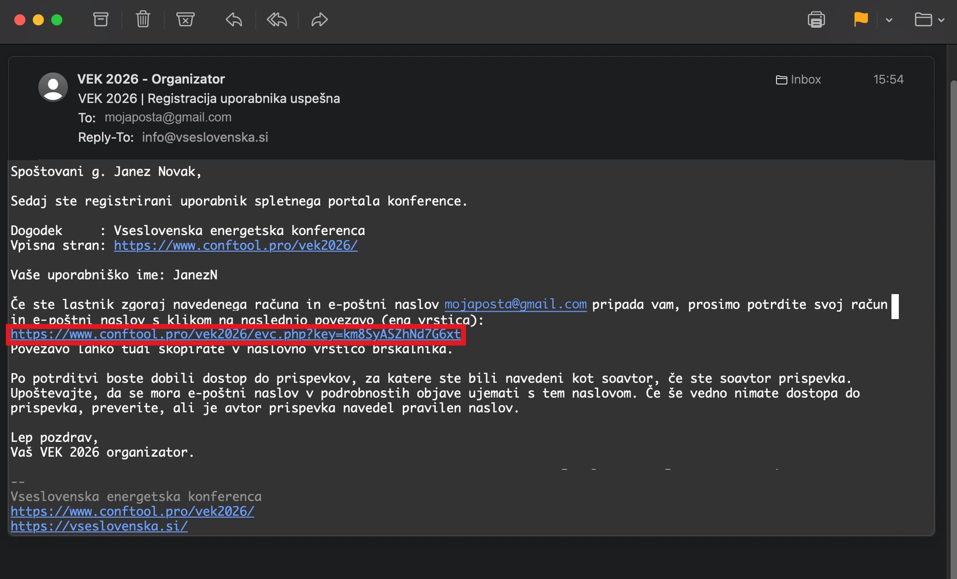Open the vseslovenska.si footer link
This screenshot has height=579, width=957.
pos(99,526)
